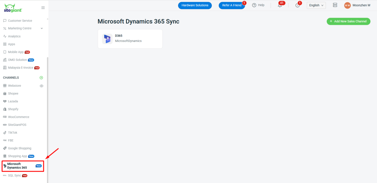Open the D365 MicrosoftDynamics channel card
This screenshot has width=377, height=183.
(x=130, y=39)
